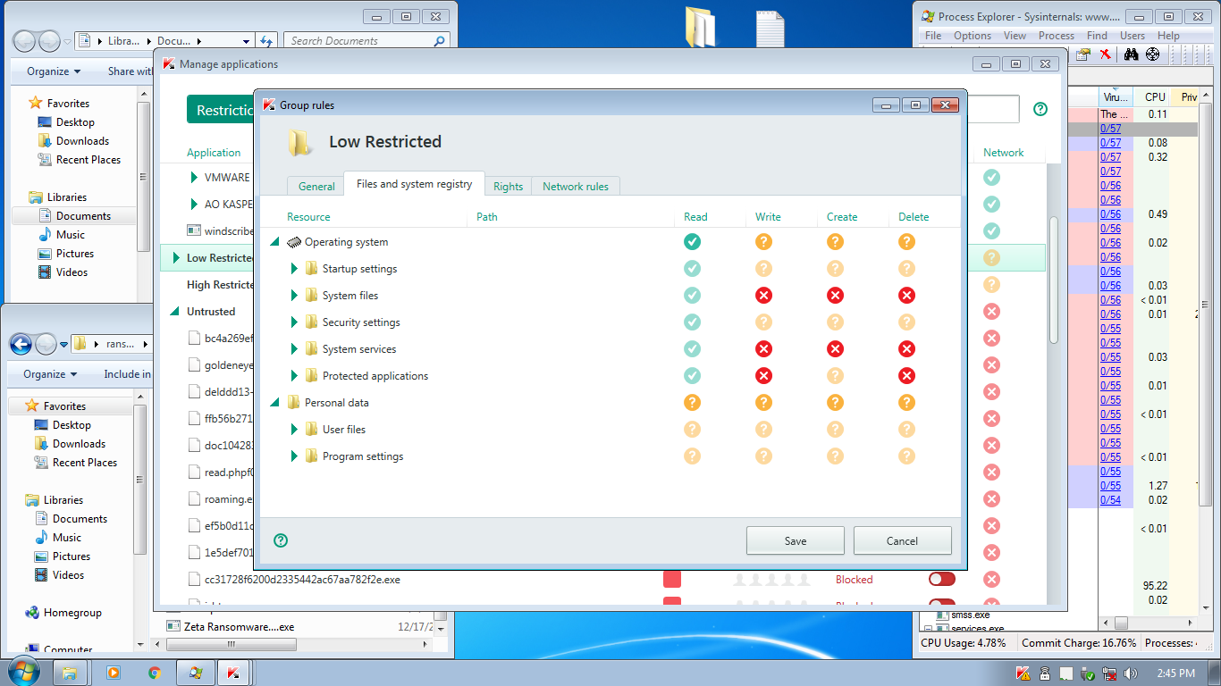Click the Security settings Write permission icon
1221x686 pixels.
(763, 322)
